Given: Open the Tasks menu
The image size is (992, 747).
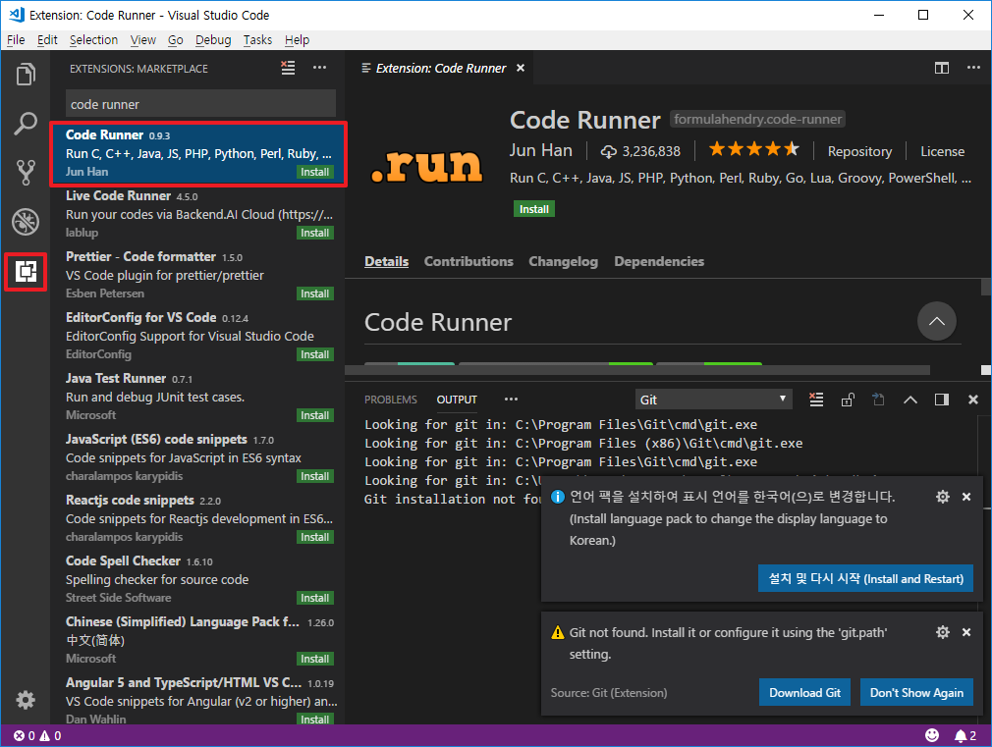Looking at the screenshot, I should [257, 40].
